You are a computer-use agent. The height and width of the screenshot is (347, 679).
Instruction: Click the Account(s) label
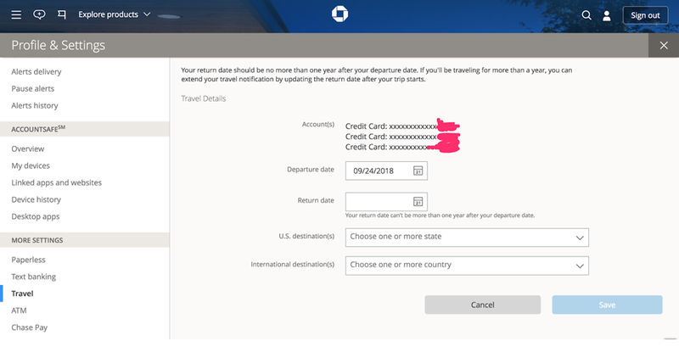(x=318, y=124)
